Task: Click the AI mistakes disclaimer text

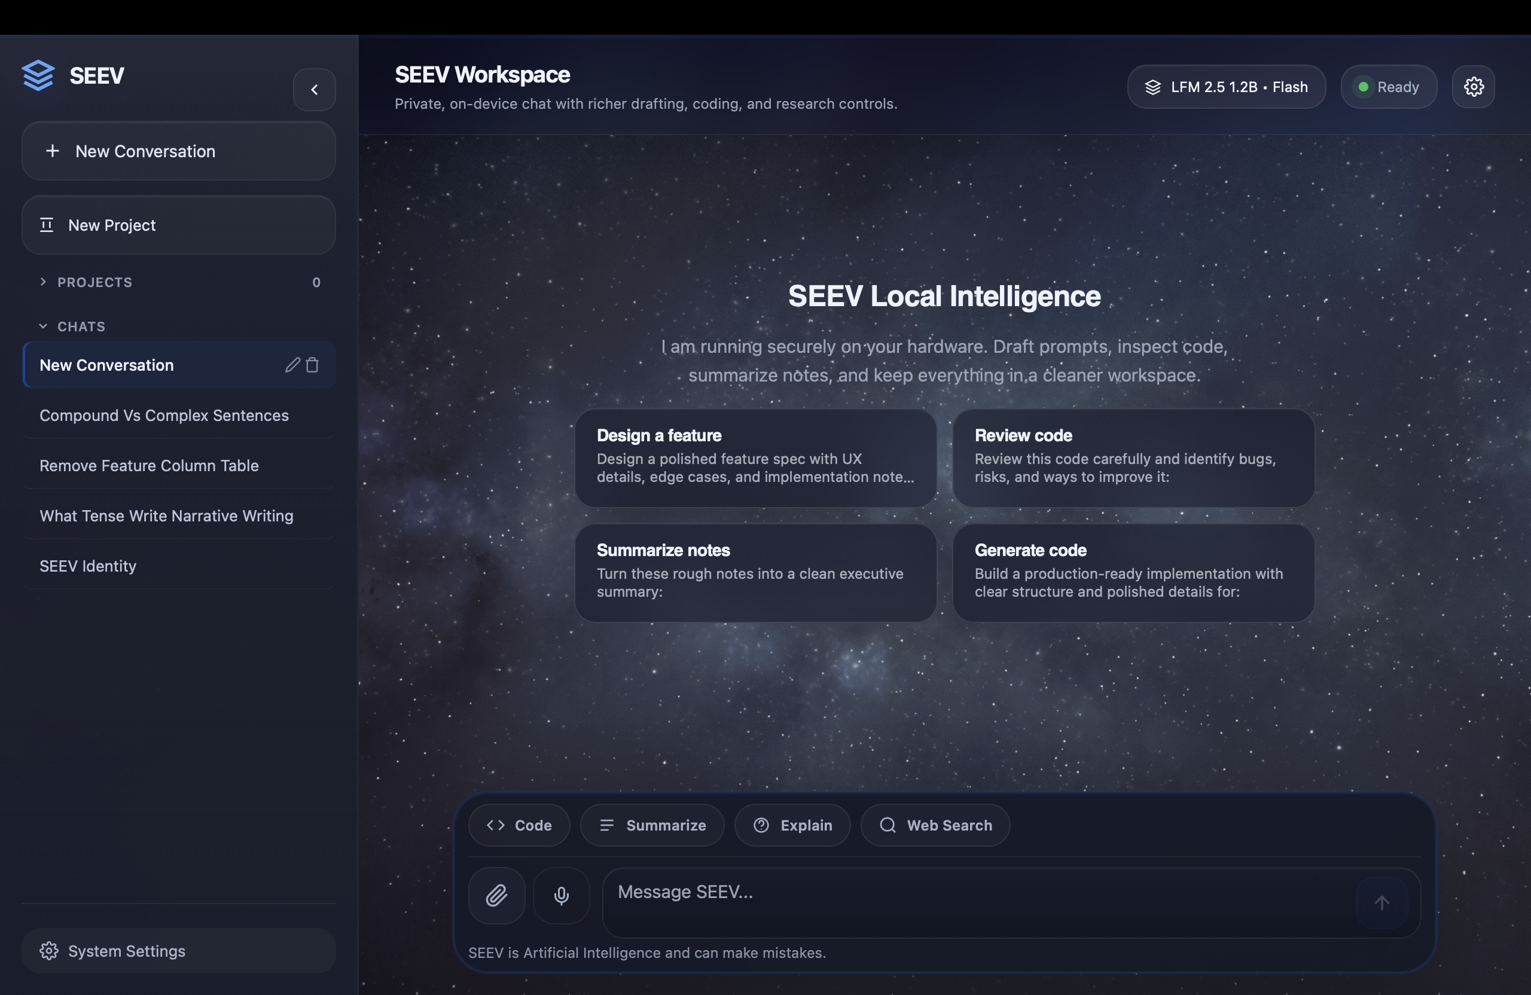Action: pyautogui.click(x=647, y=953)
